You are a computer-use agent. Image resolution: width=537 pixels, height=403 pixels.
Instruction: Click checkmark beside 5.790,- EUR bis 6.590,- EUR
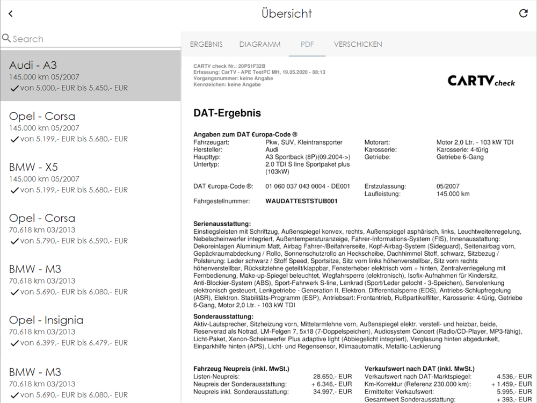tap(14, 241)
